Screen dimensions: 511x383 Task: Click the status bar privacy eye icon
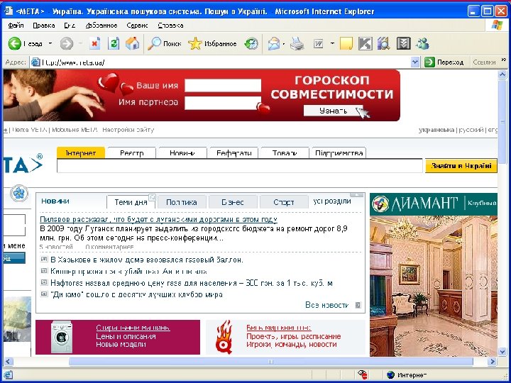click(x=362, y=374)
